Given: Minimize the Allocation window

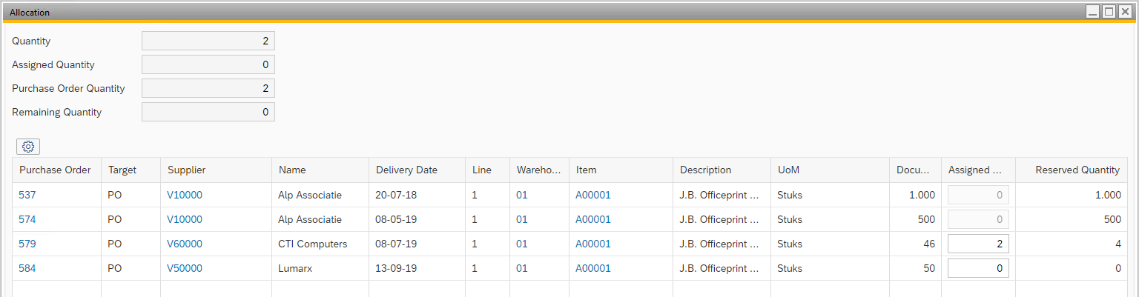Looking at the screenshot, I should tap(1092, 11).
